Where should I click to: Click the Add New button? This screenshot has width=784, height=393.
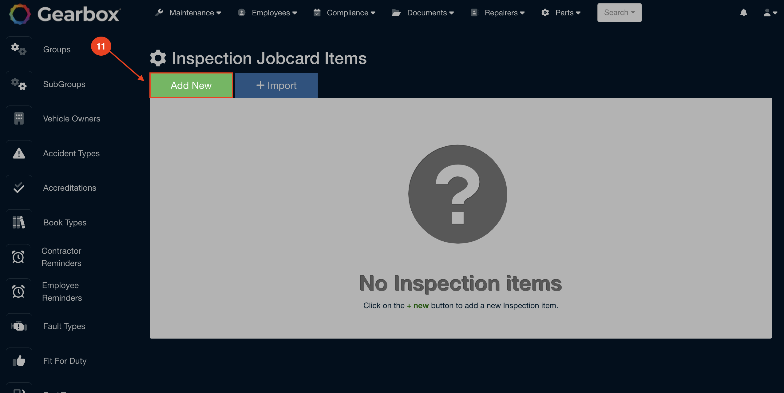tap(191, 85)
